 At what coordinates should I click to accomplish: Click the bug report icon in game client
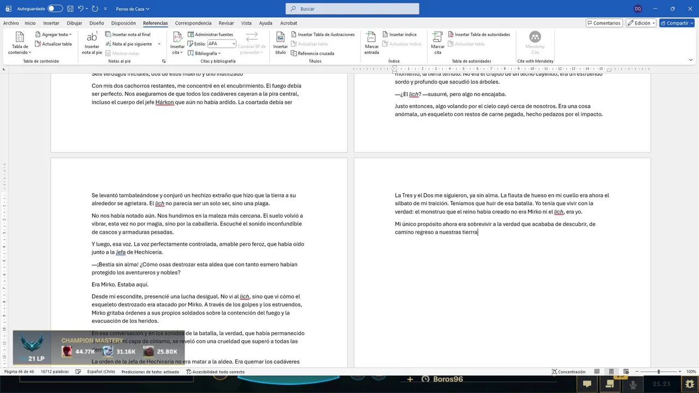pos(690,383)
